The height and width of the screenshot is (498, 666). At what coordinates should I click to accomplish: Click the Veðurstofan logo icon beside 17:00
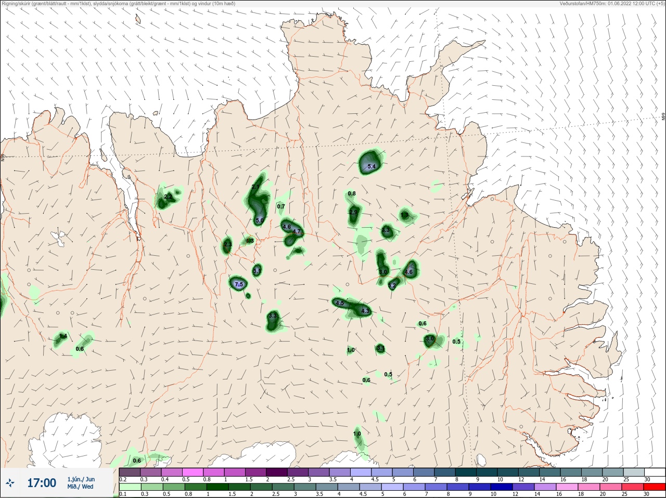tap(9, 483)
